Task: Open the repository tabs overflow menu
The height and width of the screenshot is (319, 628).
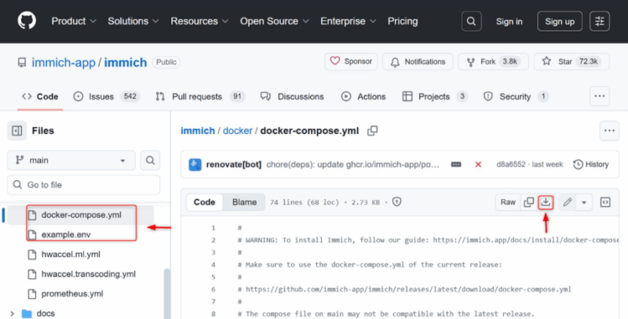Action: point(600,96)
